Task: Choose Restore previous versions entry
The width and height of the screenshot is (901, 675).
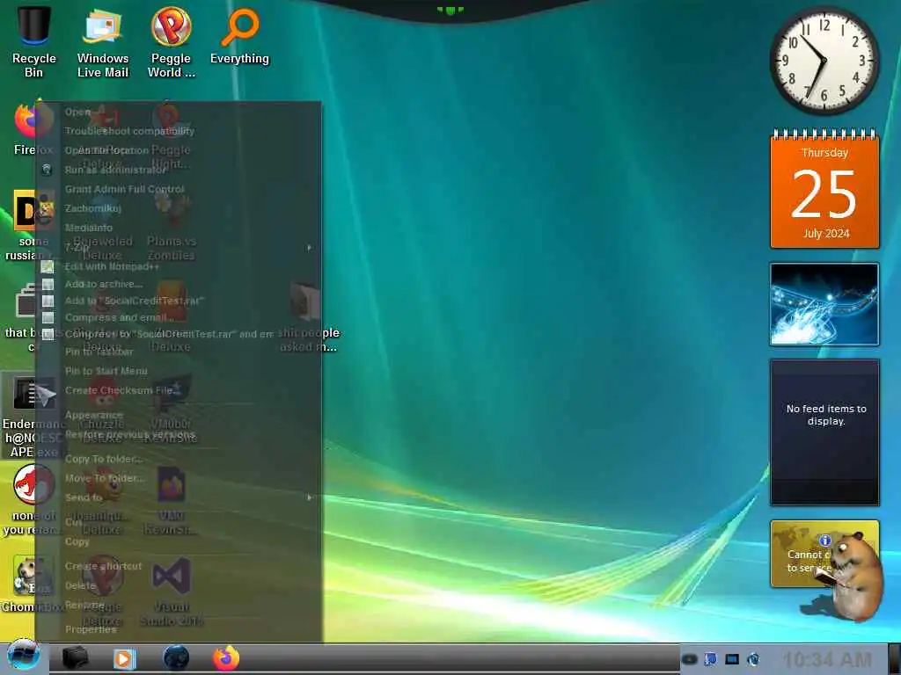Action: (x=178, y=434)
